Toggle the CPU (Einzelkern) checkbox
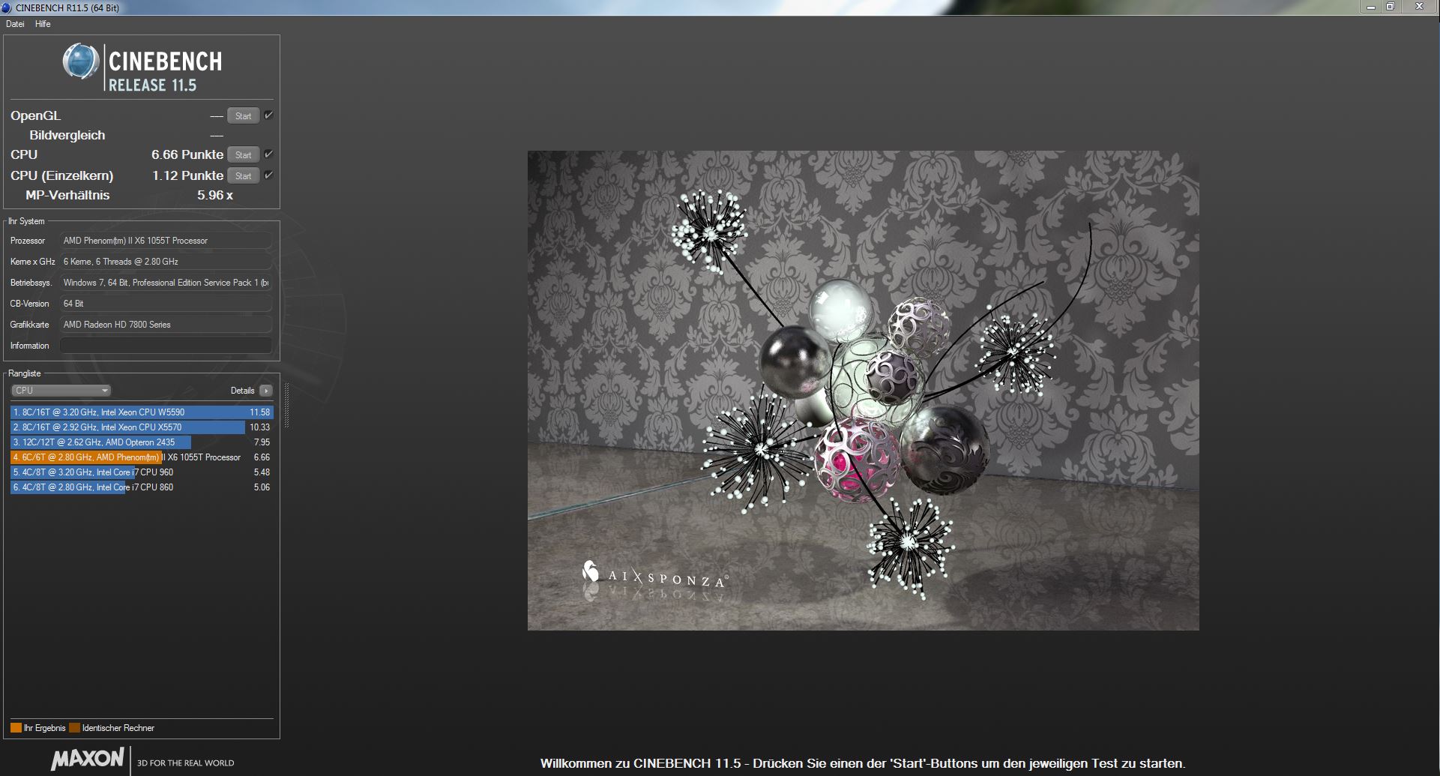This screenshot has width=1440, height=776. [268, 175]
